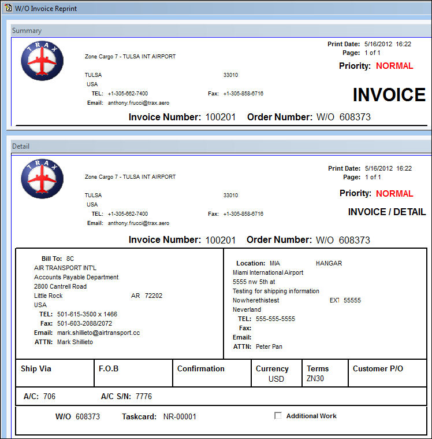Click zip code 72202
432x439 pixels.
[x=154, y=296]
